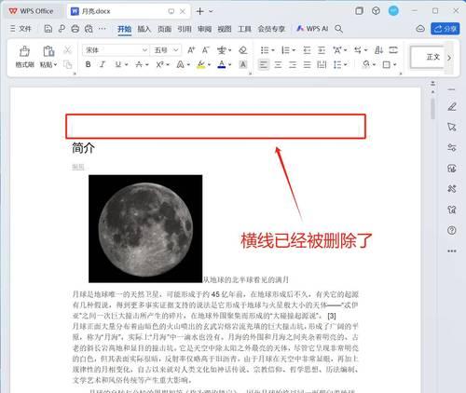Open new tab with plus button
The image size is (466, 393).
tap(200, 11)
